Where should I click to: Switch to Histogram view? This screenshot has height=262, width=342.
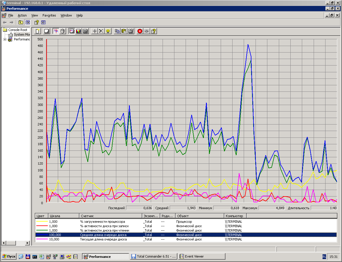click(x=78, y=31)
